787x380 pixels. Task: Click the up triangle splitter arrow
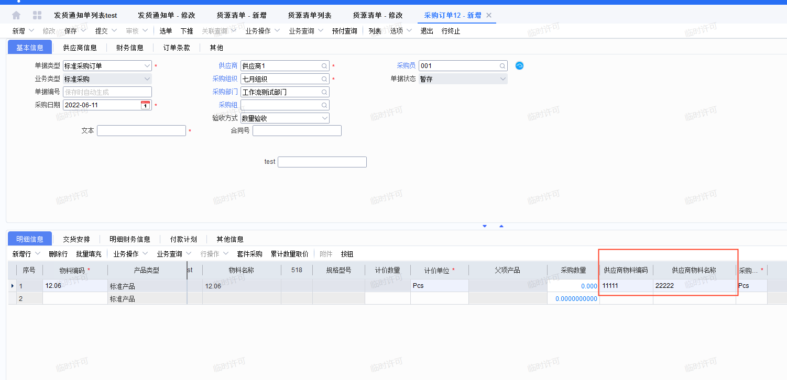pos(501,226)
